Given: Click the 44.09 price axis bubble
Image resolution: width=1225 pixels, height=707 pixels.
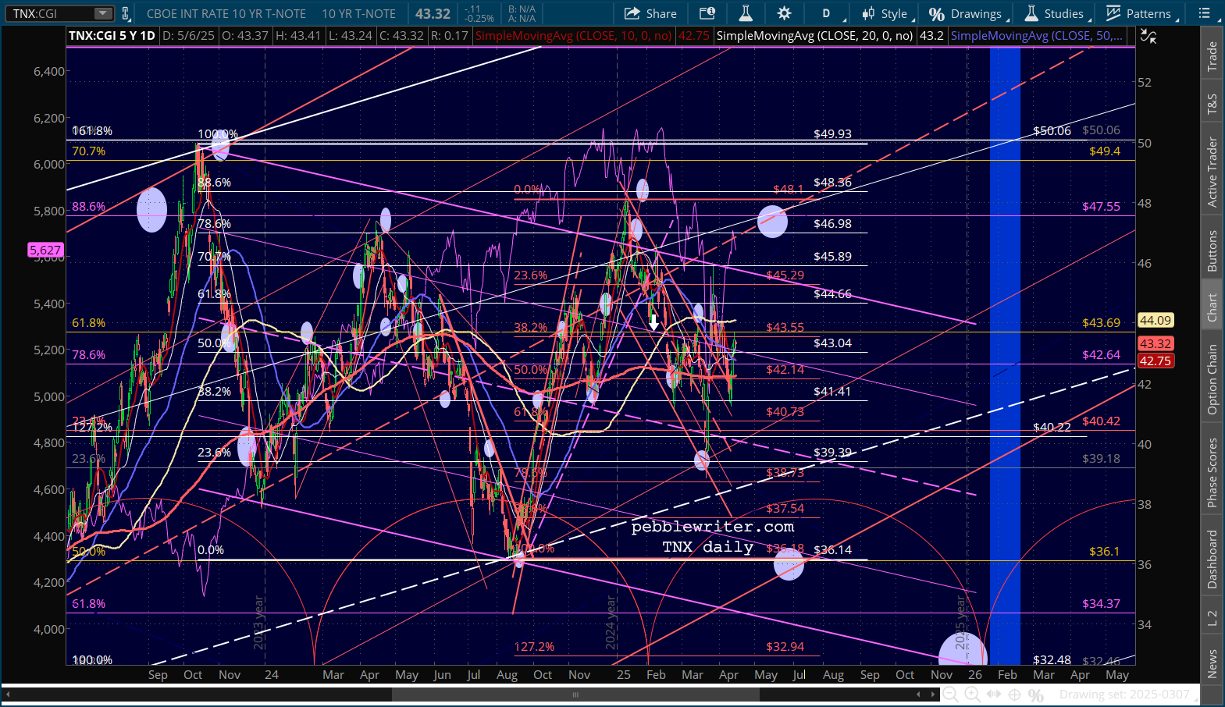Looking at the screenshot, I should tap(1155, 320).
